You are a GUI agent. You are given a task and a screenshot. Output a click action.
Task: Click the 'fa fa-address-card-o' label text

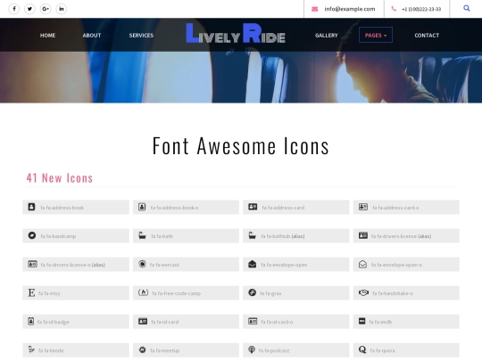[x=395, y=208]
